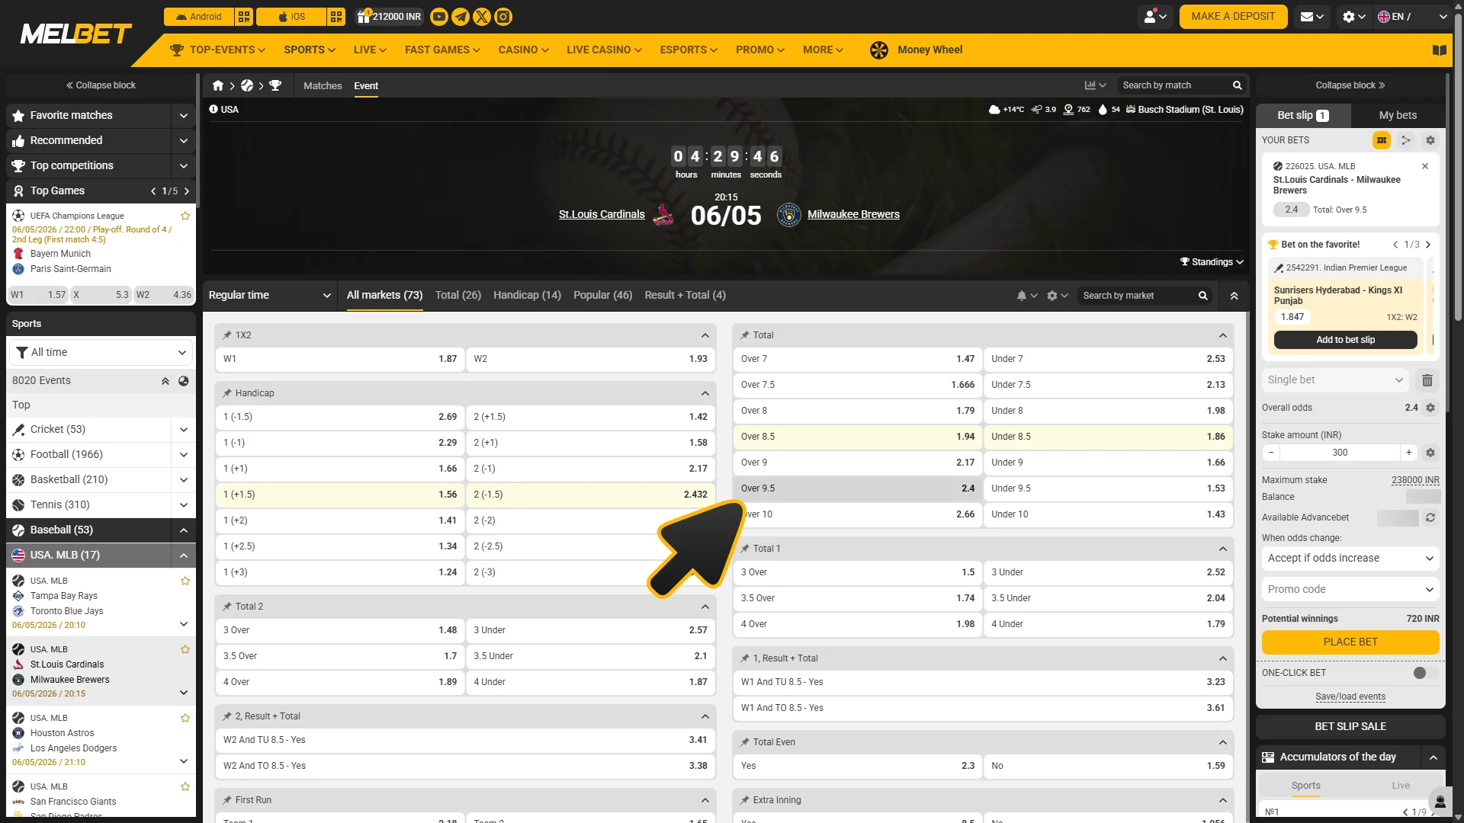Select the Over 8.5 odds 1.94
Screen dimensions: 1464x823
point(857,437)
